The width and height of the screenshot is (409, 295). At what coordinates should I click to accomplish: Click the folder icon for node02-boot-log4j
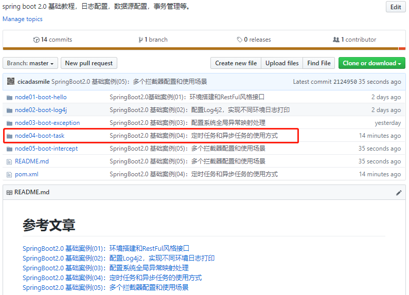click(9, 110)
